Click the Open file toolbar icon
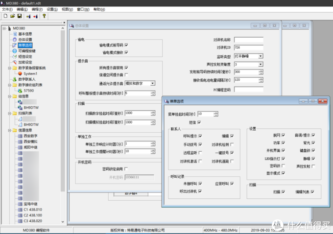The image size is (333, 234). coord(12,16)
